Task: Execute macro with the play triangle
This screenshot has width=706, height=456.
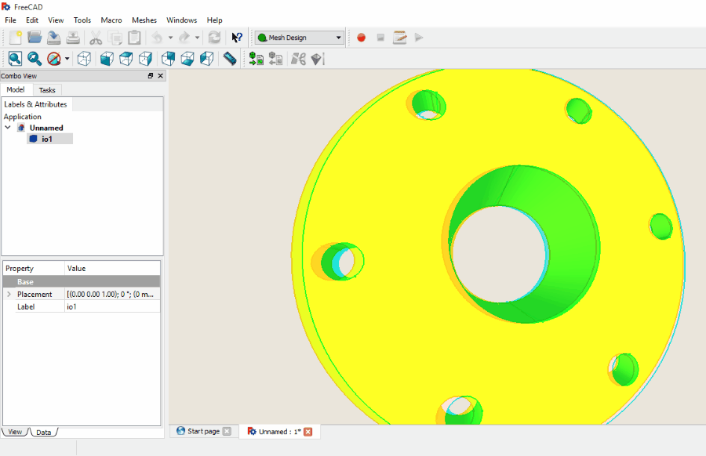Action: pos(419,38)
